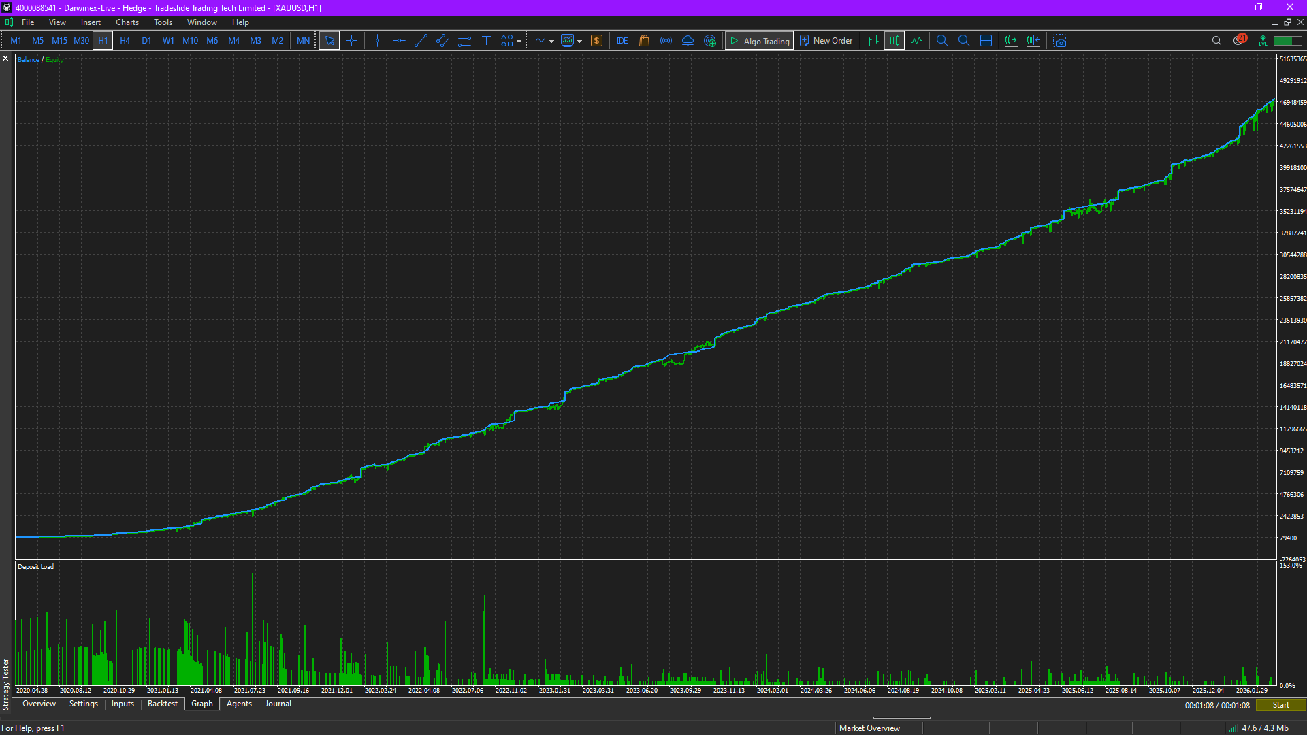
Task: Select the H4 timeframe
Action: pos(125,41)
